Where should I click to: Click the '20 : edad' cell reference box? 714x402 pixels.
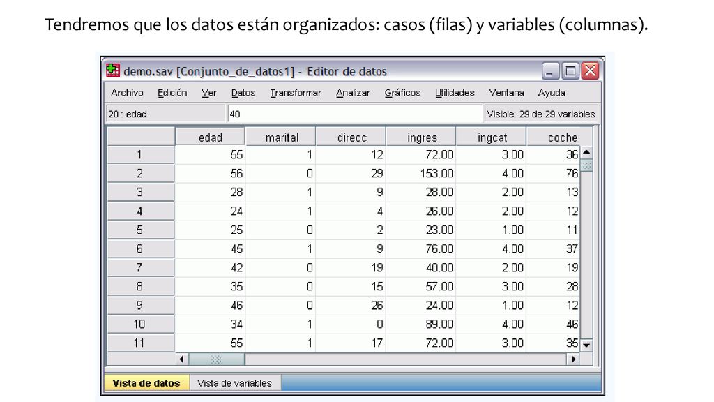click(x=166, y=114)
